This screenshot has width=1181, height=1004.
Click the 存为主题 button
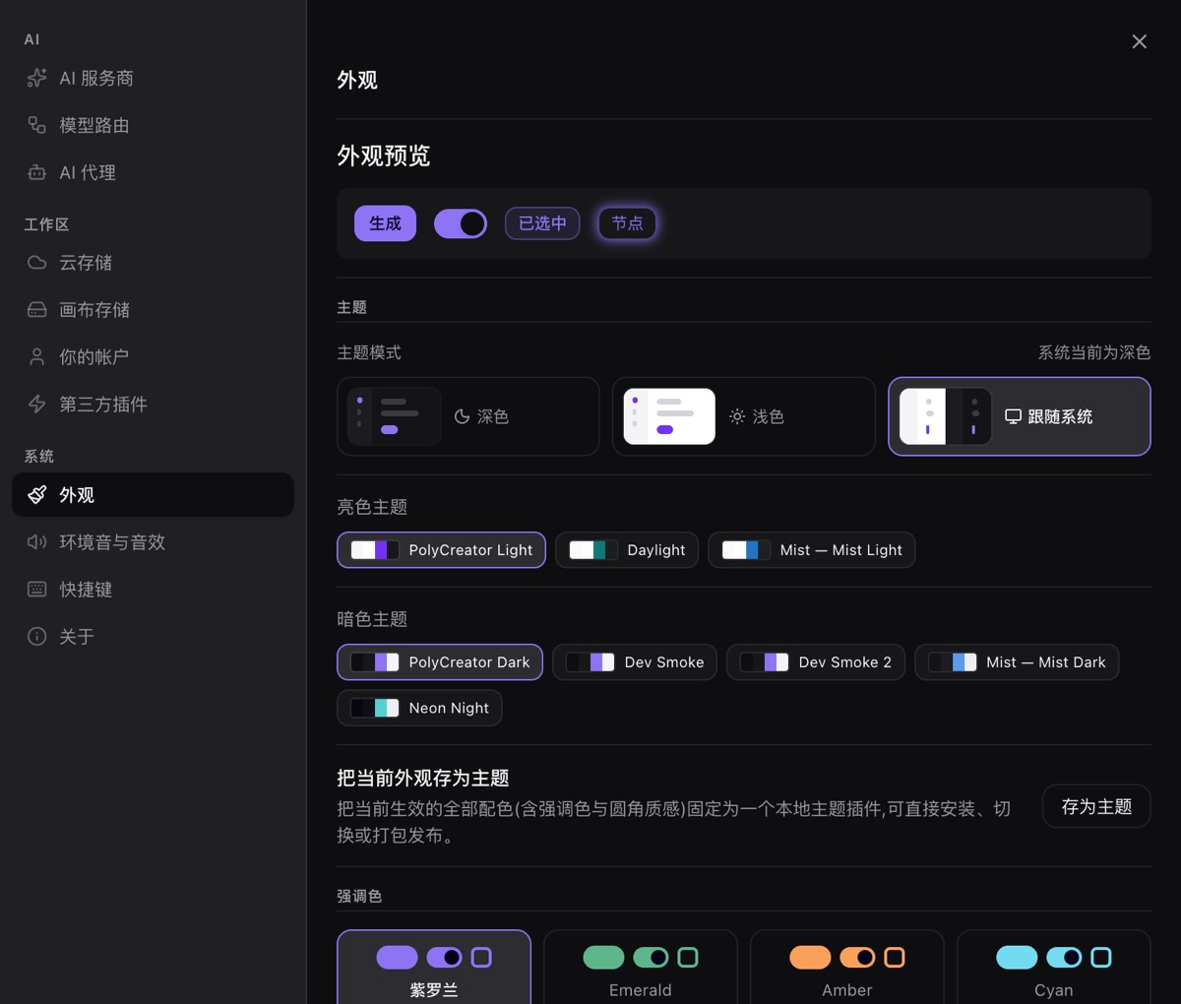pos(1096,806)
